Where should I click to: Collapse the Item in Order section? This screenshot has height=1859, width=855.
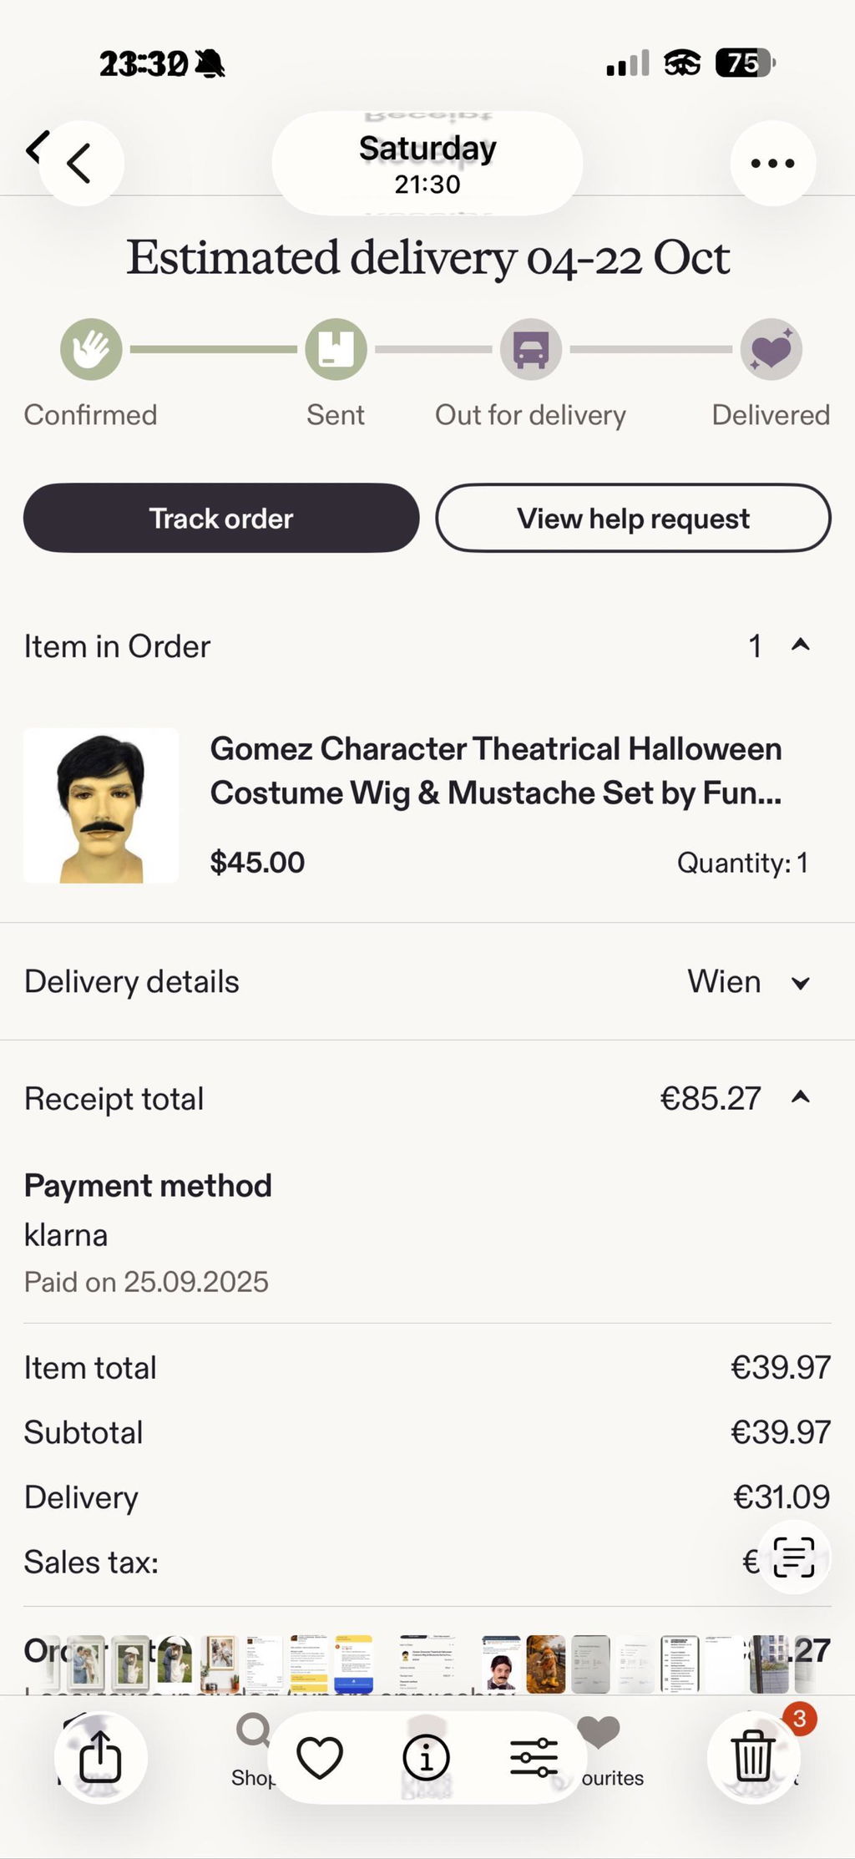coord(801,646)
